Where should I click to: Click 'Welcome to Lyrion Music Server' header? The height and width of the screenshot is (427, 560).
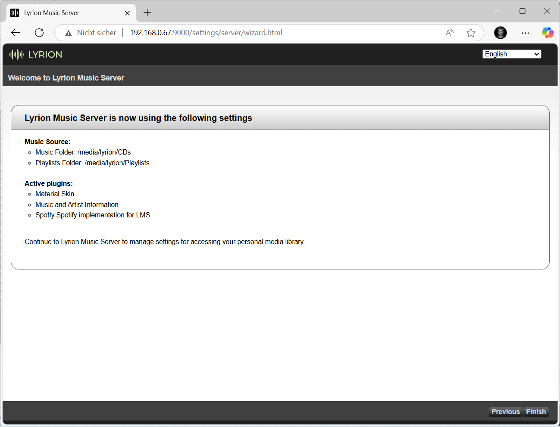(66, 78)
